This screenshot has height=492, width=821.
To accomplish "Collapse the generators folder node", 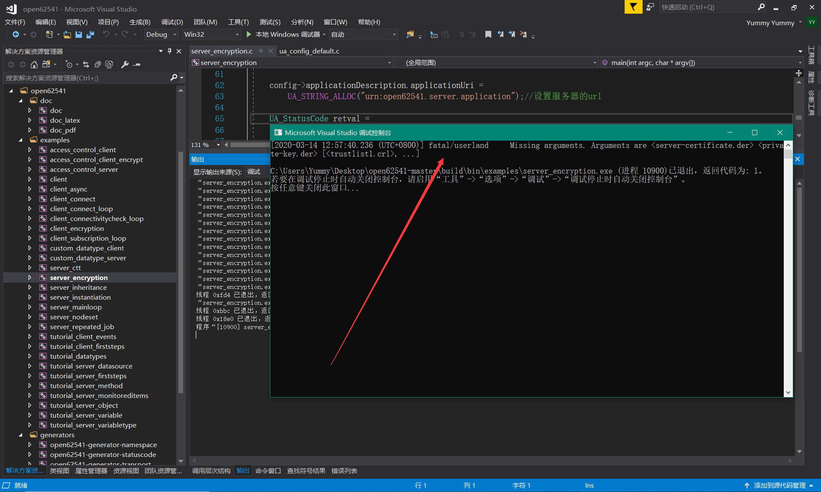I will (21, 435).
